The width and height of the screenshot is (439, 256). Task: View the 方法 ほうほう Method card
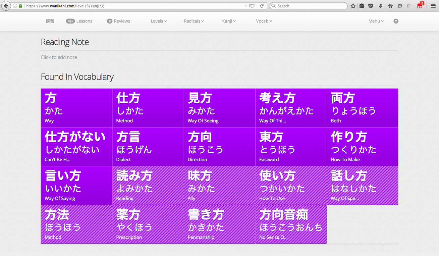click(x=76, y=224)
